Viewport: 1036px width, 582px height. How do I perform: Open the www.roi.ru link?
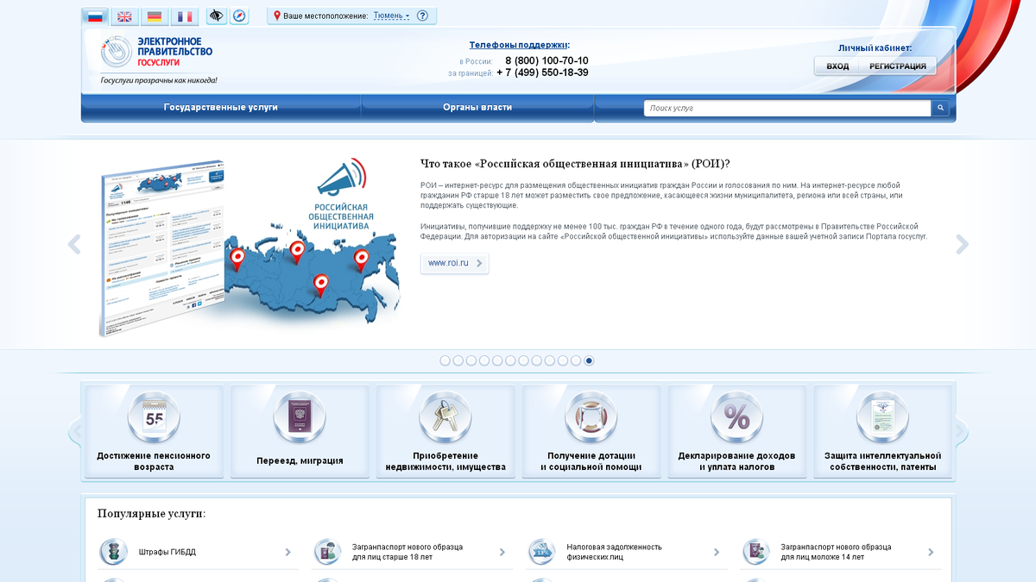tap(454, 263)
